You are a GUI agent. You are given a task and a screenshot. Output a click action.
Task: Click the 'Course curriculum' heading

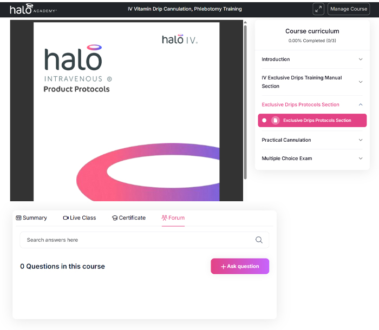pyautogui.click(x=312, y=31)
